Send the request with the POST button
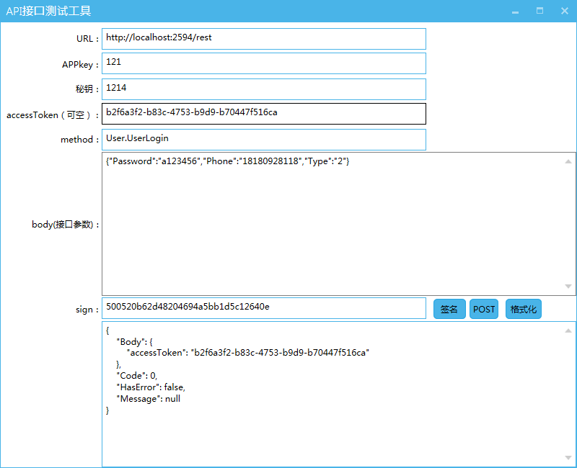Viewport: 577px width, 468px height. coord(484,309)
